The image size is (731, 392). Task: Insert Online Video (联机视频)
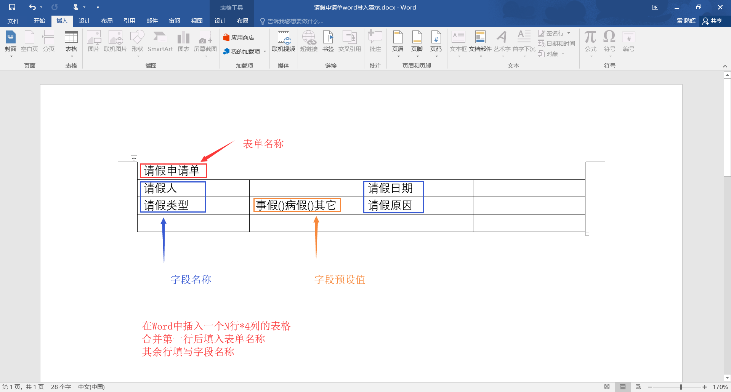tap(284, 41)
